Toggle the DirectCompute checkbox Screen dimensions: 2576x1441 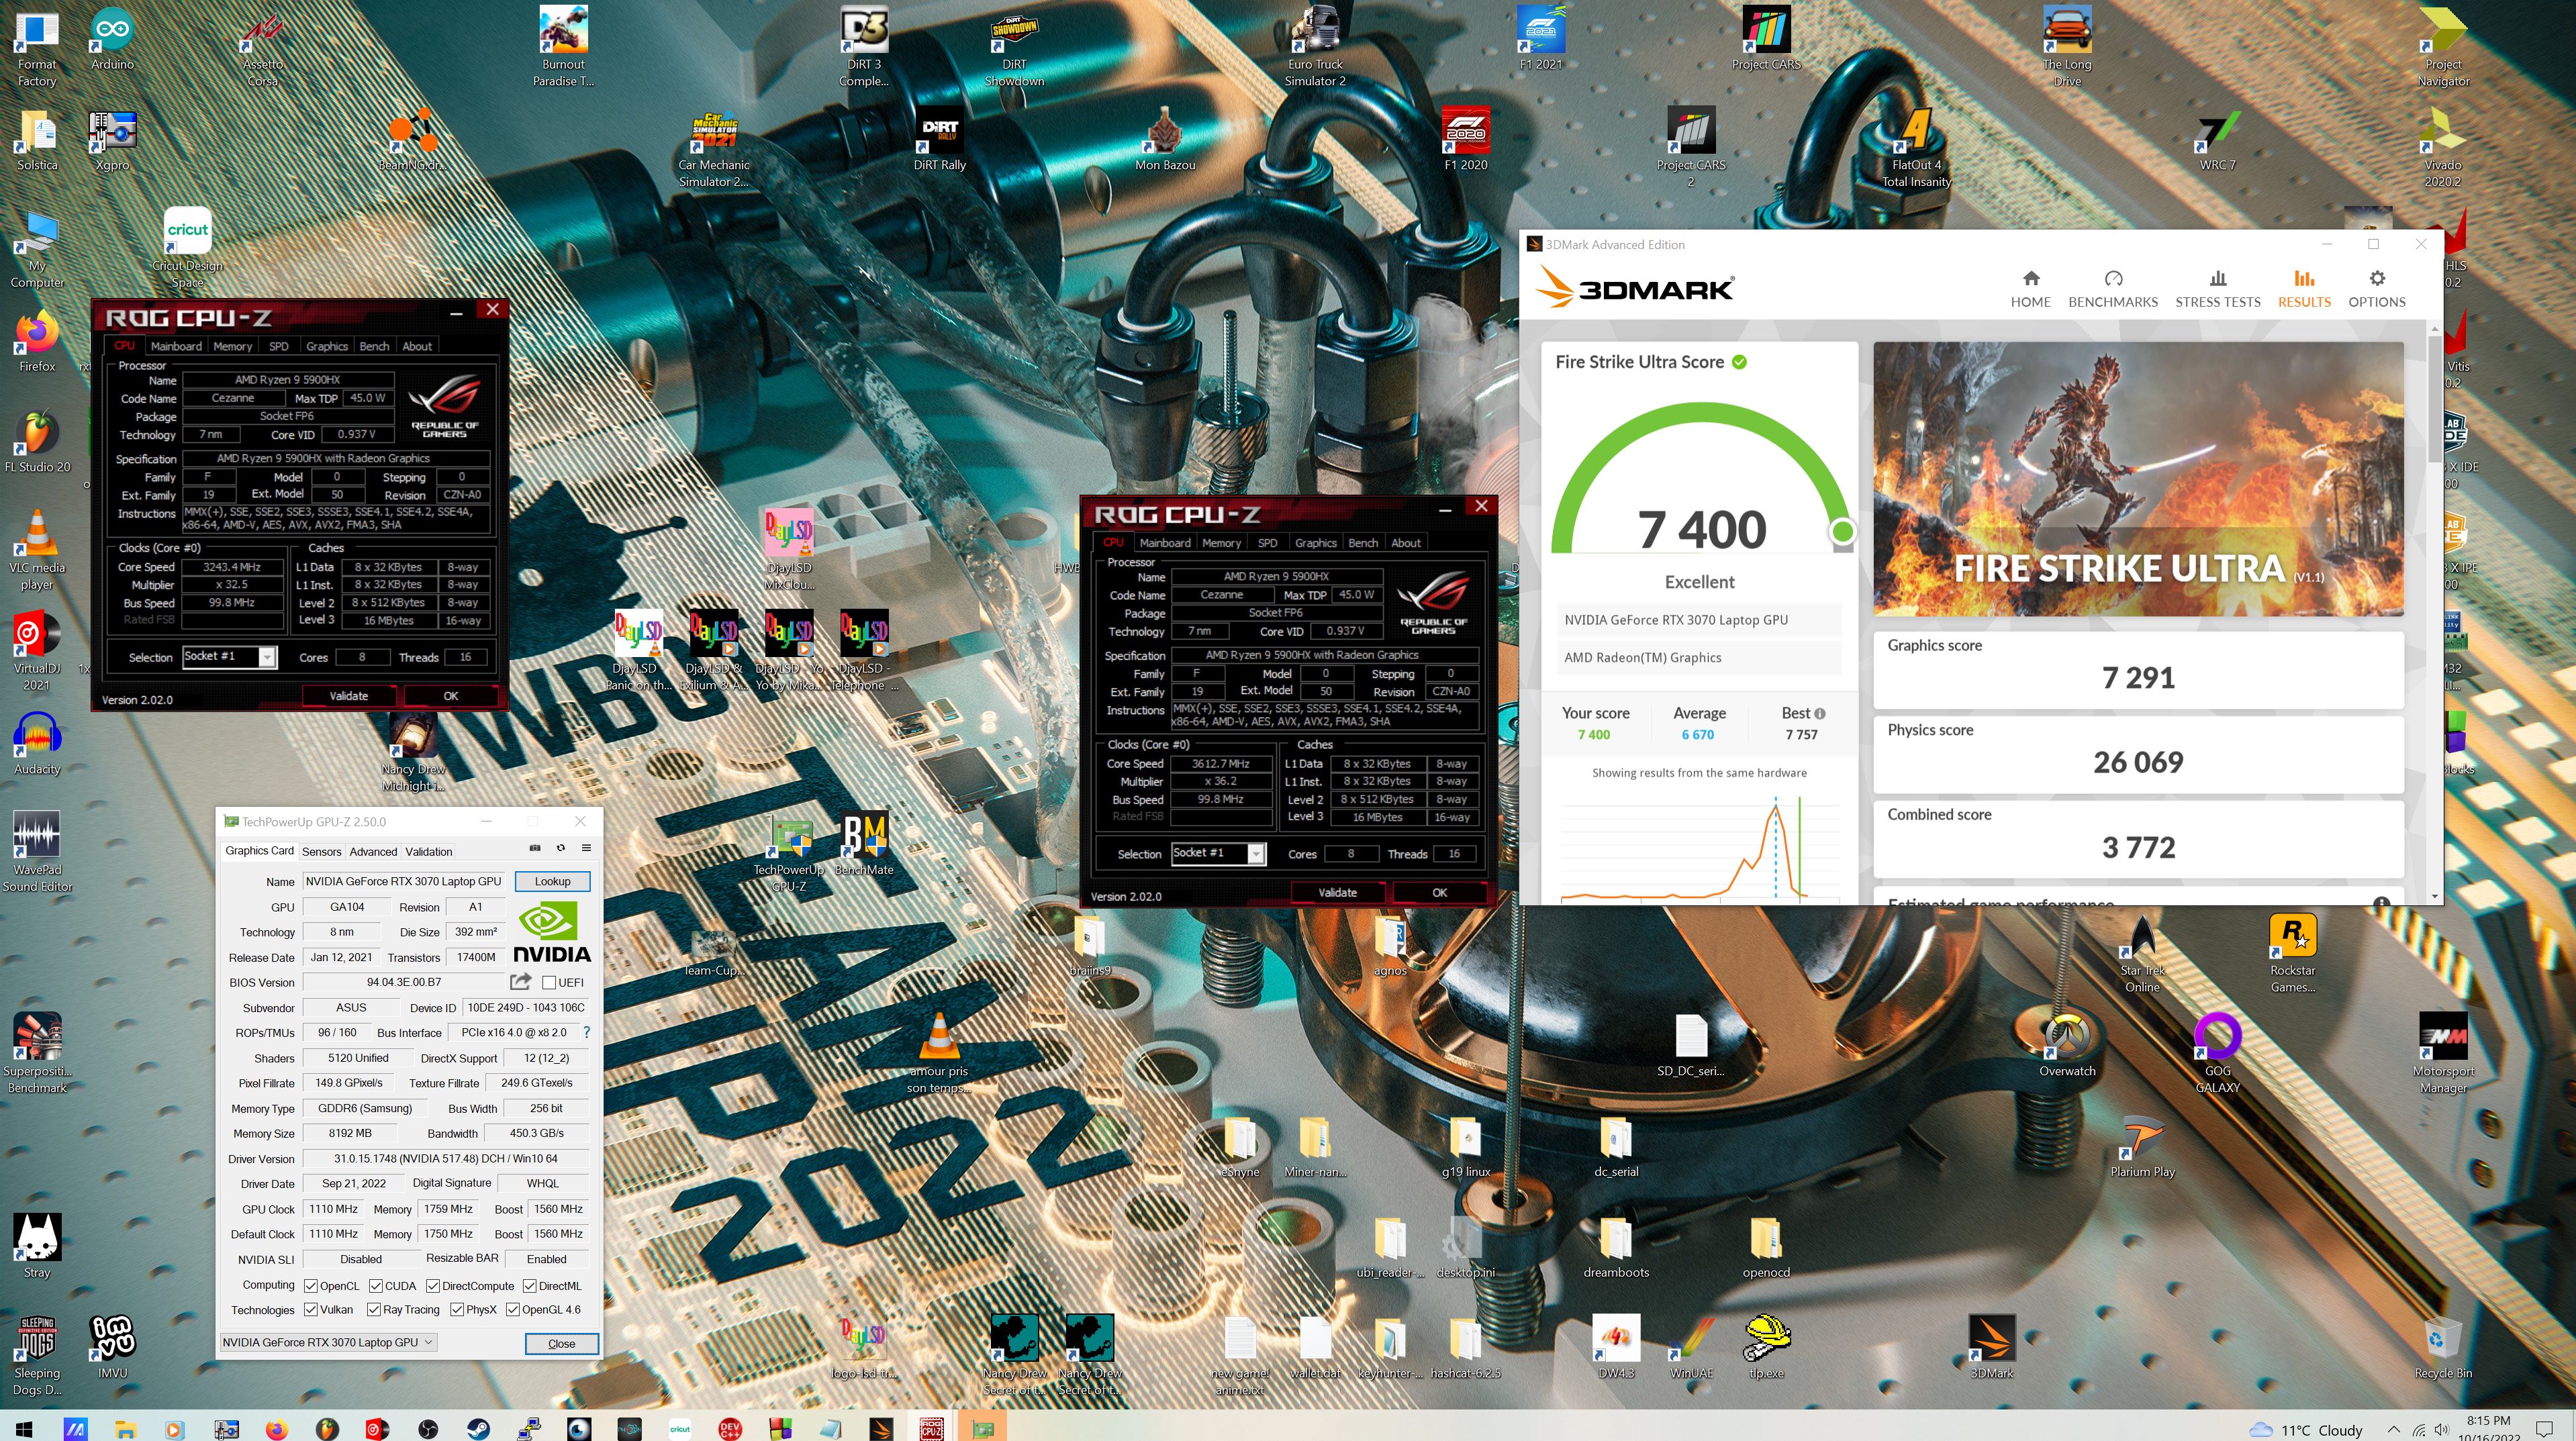433,1286
